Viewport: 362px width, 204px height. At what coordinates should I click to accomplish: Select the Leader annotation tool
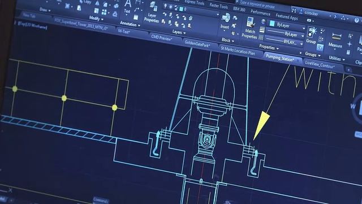click(137, 10)
